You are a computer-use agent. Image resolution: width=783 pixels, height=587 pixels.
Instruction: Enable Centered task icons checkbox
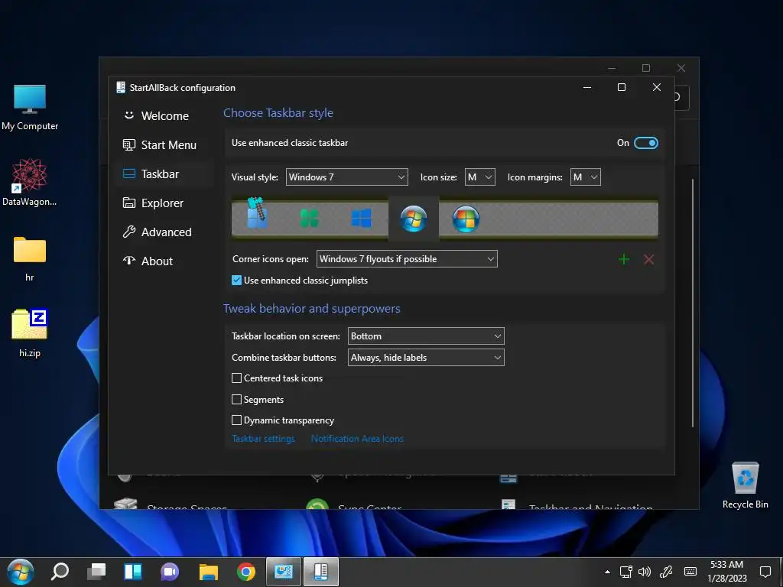(x=237, y=378)
